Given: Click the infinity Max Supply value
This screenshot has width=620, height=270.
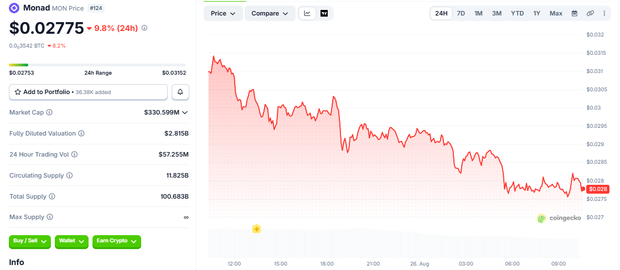Looking at the screenshot, I should coord(186,217).
